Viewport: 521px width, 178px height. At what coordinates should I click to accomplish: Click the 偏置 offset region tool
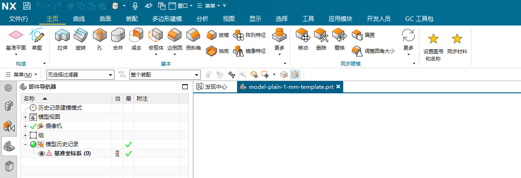(x=363, y=35)
